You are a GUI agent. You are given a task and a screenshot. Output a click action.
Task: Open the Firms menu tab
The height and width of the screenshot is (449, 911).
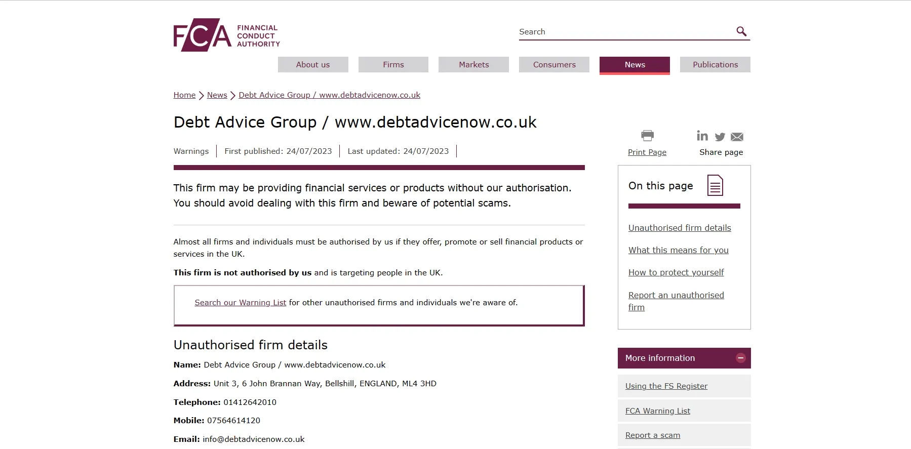point(393,65)
